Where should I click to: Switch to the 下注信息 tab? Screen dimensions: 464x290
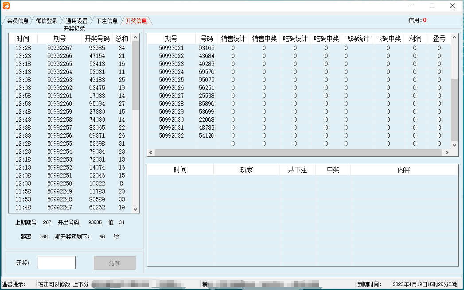click(106, 20)
